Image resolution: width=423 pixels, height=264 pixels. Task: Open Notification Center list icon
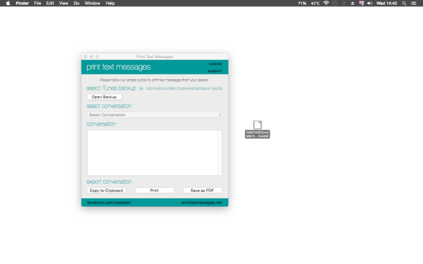point(416,3)
